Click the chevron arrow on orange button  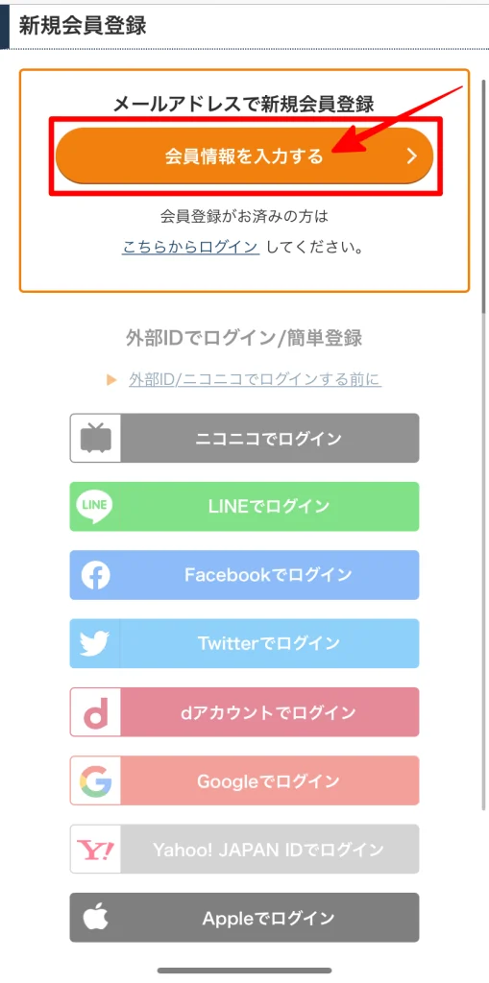coord(412,156)
